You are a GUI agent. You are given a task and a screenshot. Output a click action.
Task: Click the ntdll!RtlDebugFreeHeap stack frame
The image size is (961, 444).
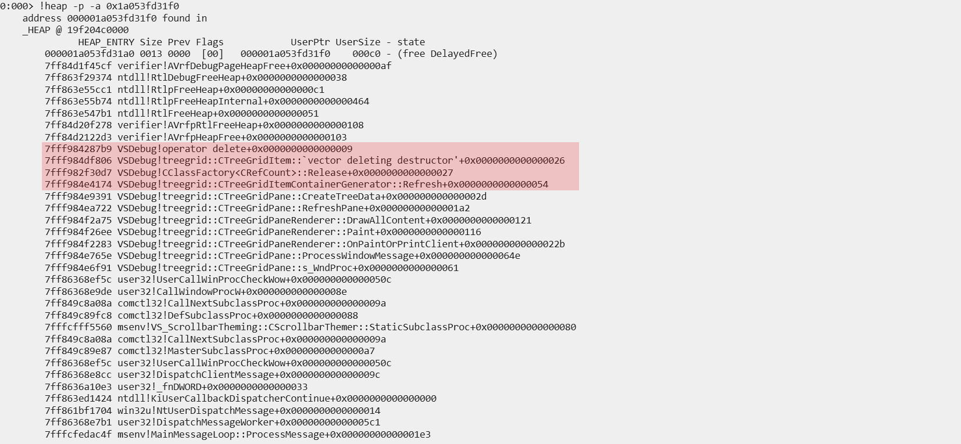[196, 78]
